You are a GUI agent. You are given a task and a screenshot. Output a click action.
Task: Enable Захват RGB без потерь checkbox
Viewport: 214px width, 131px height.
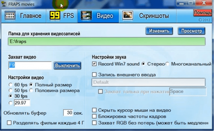coord(94,123)
